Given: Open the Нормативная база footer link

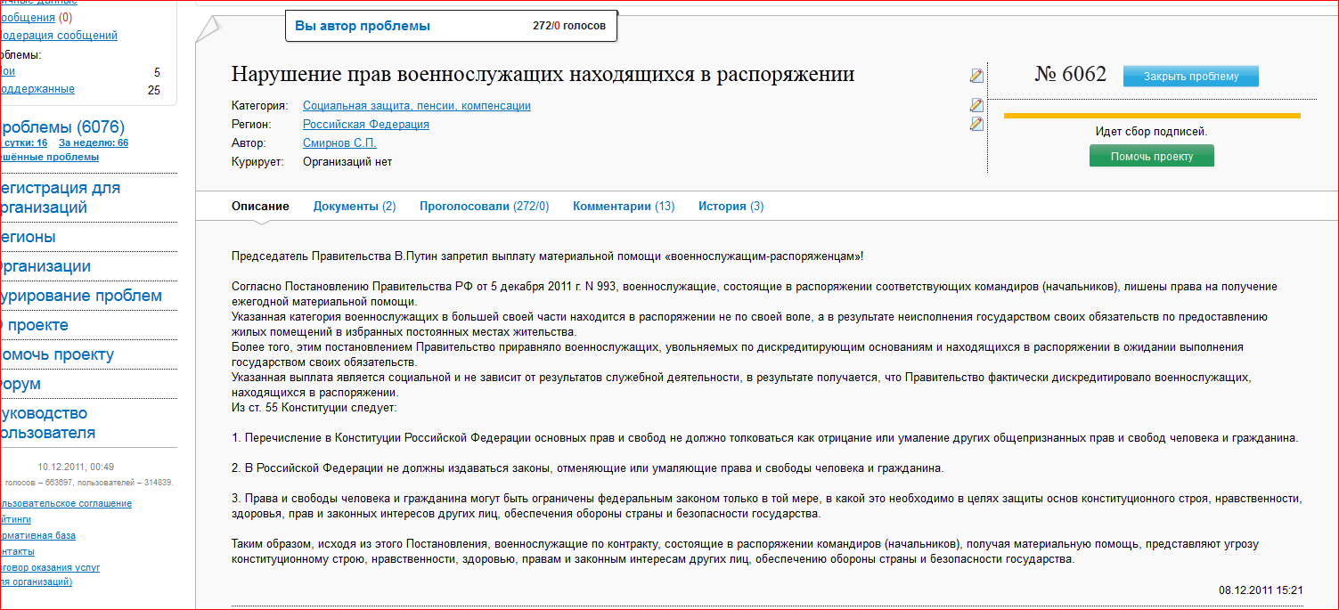Looking at the screenshot, I should click(x=39, y=535).
